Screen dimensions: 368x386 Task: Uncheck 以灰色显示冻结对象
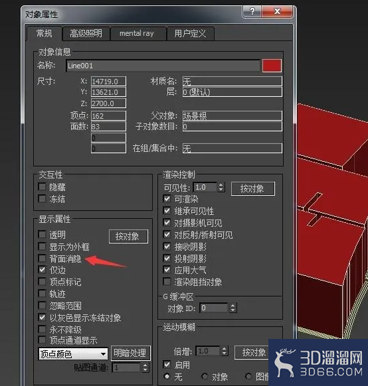[x=42, y=317]
